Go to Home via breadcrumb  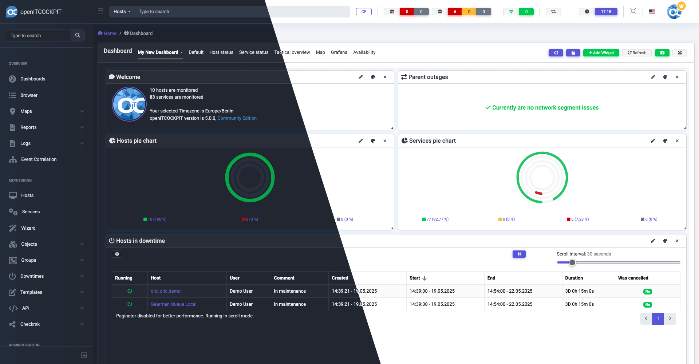point(107,33)
